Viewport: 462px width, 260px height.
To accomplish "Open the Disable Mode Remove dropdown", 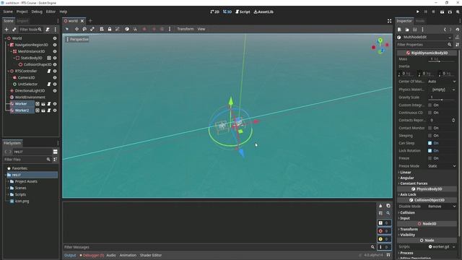I will (x=442, y=207).
